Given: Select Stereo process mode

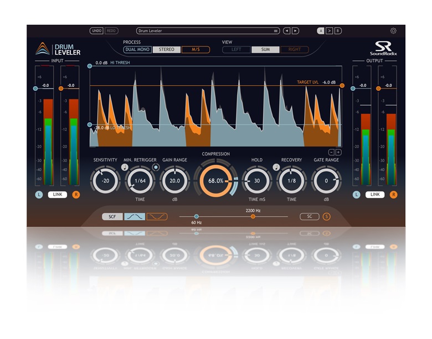Looking at the screenshot, I should pos(166,50).
